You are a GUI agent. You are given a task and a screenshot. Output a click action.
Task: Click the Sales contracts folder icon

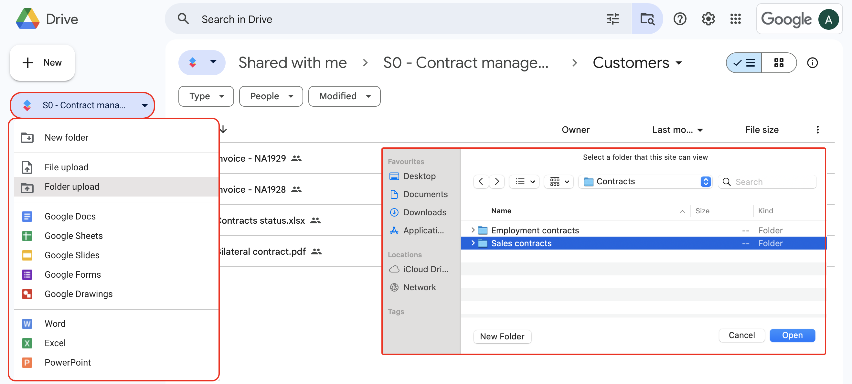pos(483,243)
